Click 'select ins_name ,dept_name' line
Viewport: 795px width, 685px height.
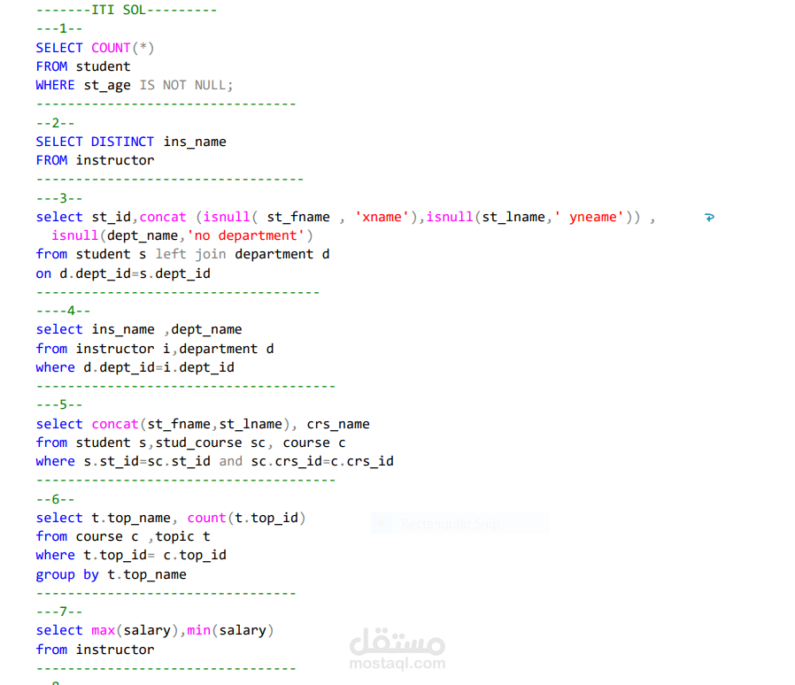pyautogui.click(x=139, y=329)
